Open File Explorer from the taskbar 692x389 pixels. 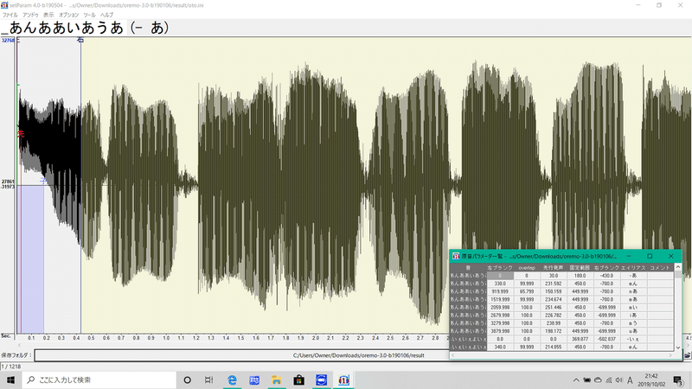tap(277, 379)
